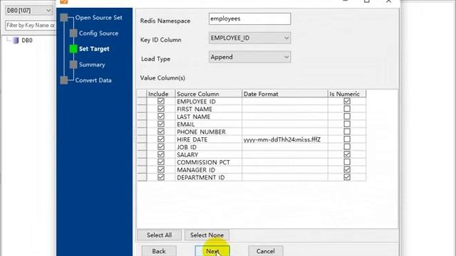Select the PHONE NUMBER source column cell
This screenshot has width=456, height=256.
tap(209, 132)
